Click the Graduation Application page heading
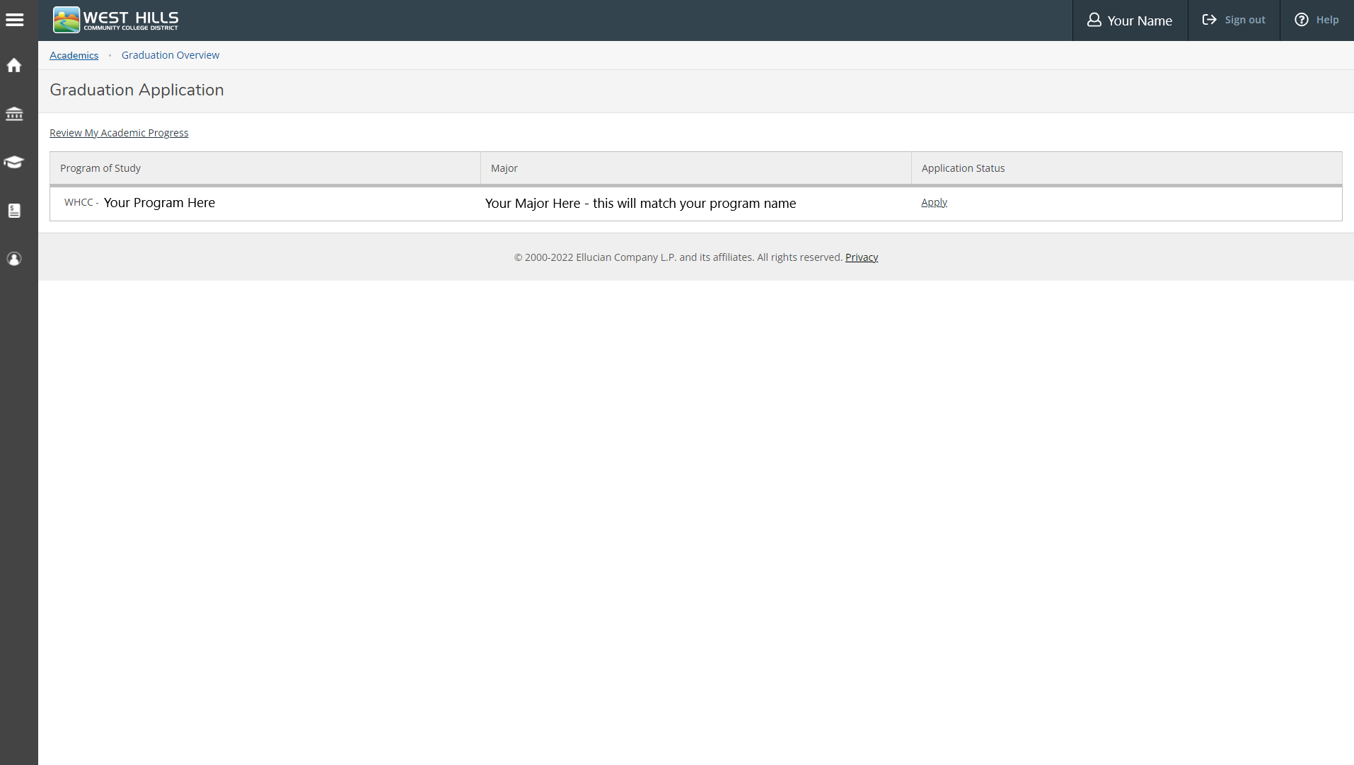The image size is (1354, 765). (137, 90)
